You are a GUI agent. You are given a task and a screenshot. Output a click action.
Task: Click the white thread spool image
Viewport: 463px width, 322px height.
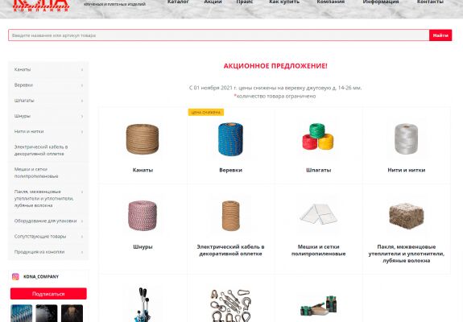coord(407,138)
